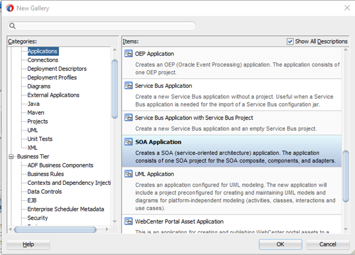
Task: Click the Items list scrollbar thumb
Action: click(346, 176)
